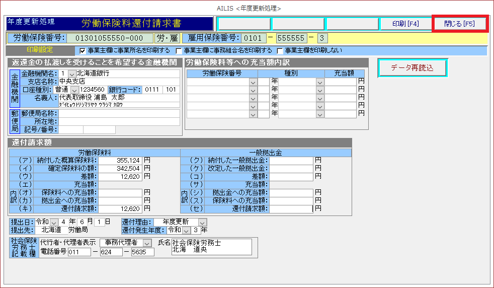
Task: Expand the 口座種別 普通 dropdown
Action: (74, 90)
